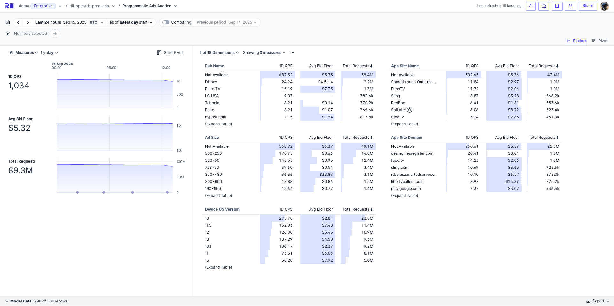614x306 pixels.
Task: Click the create alert bell icon
Action: point(571,6)
